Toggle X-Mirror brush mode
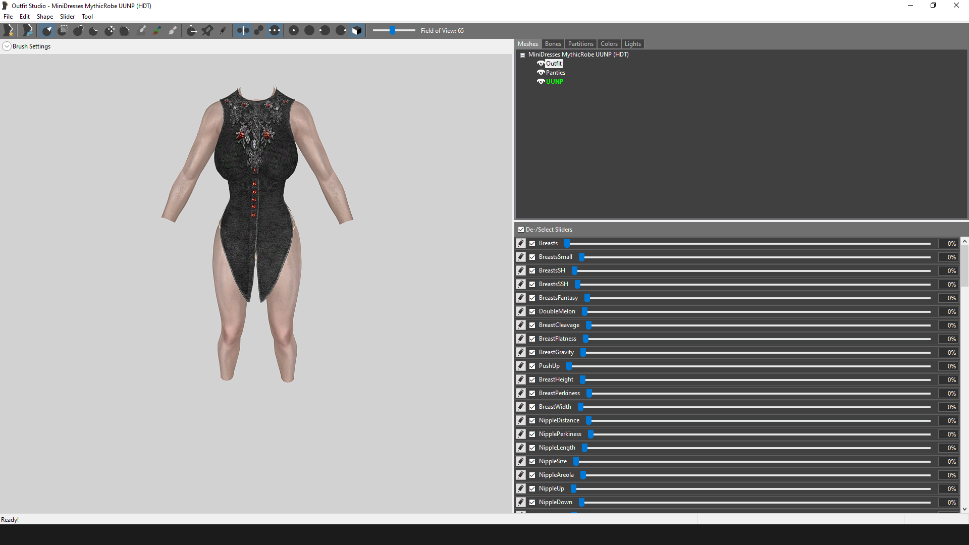This screenshot has width=969, height=545. [243, 31]
